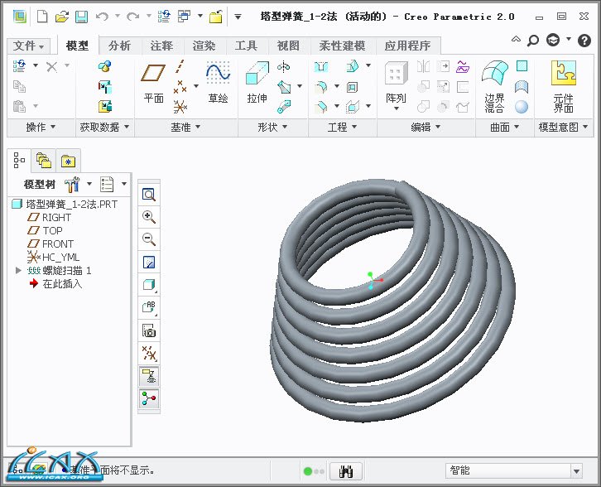The width and height of the screenshot is (601, 487).
Task: Switch to the 分析 ribbon tab
Action: (119, 46)
